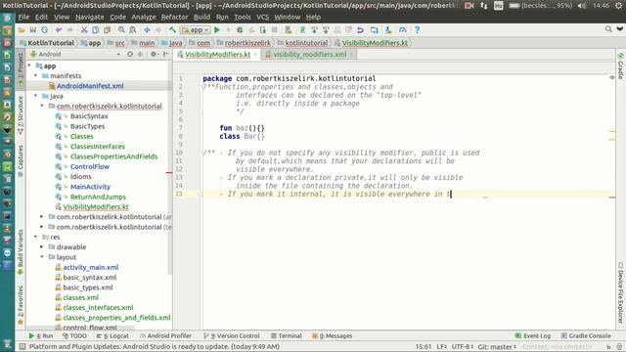Run the app with green play button

[217, 30]
